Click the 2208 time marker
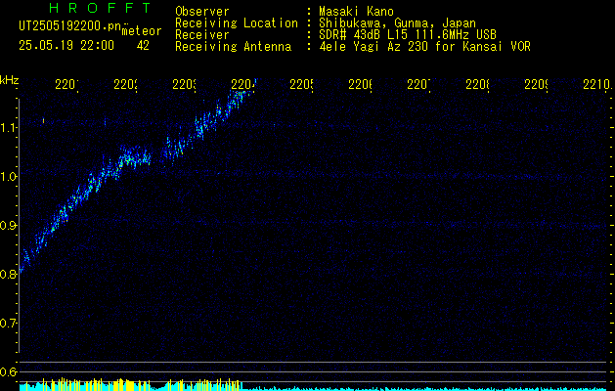This screenshot has height=391, width=615. (x=477, y=85)
